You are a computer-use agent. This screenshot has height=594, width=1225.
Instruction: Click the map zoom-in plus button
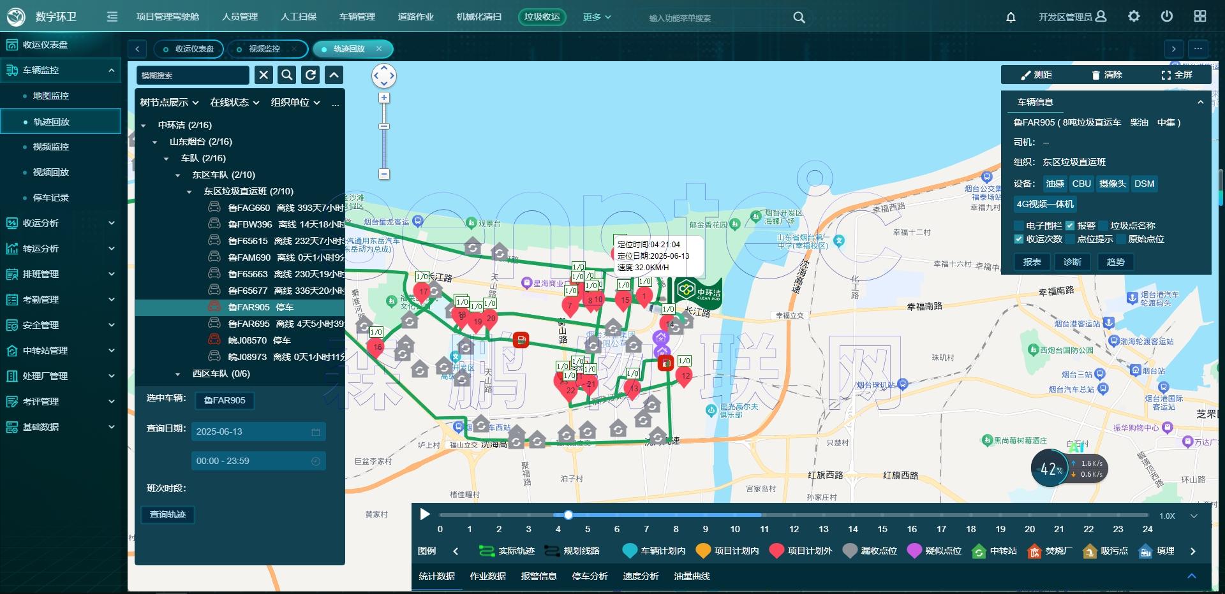coord(384,98)
